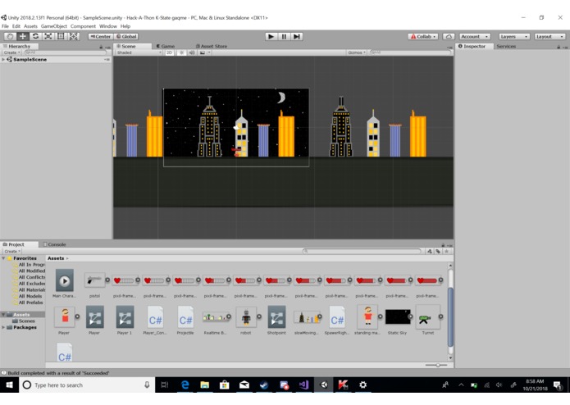The image size is (570, 405).
Task: Toggle scene lighting button
Action: coord(181,52)
